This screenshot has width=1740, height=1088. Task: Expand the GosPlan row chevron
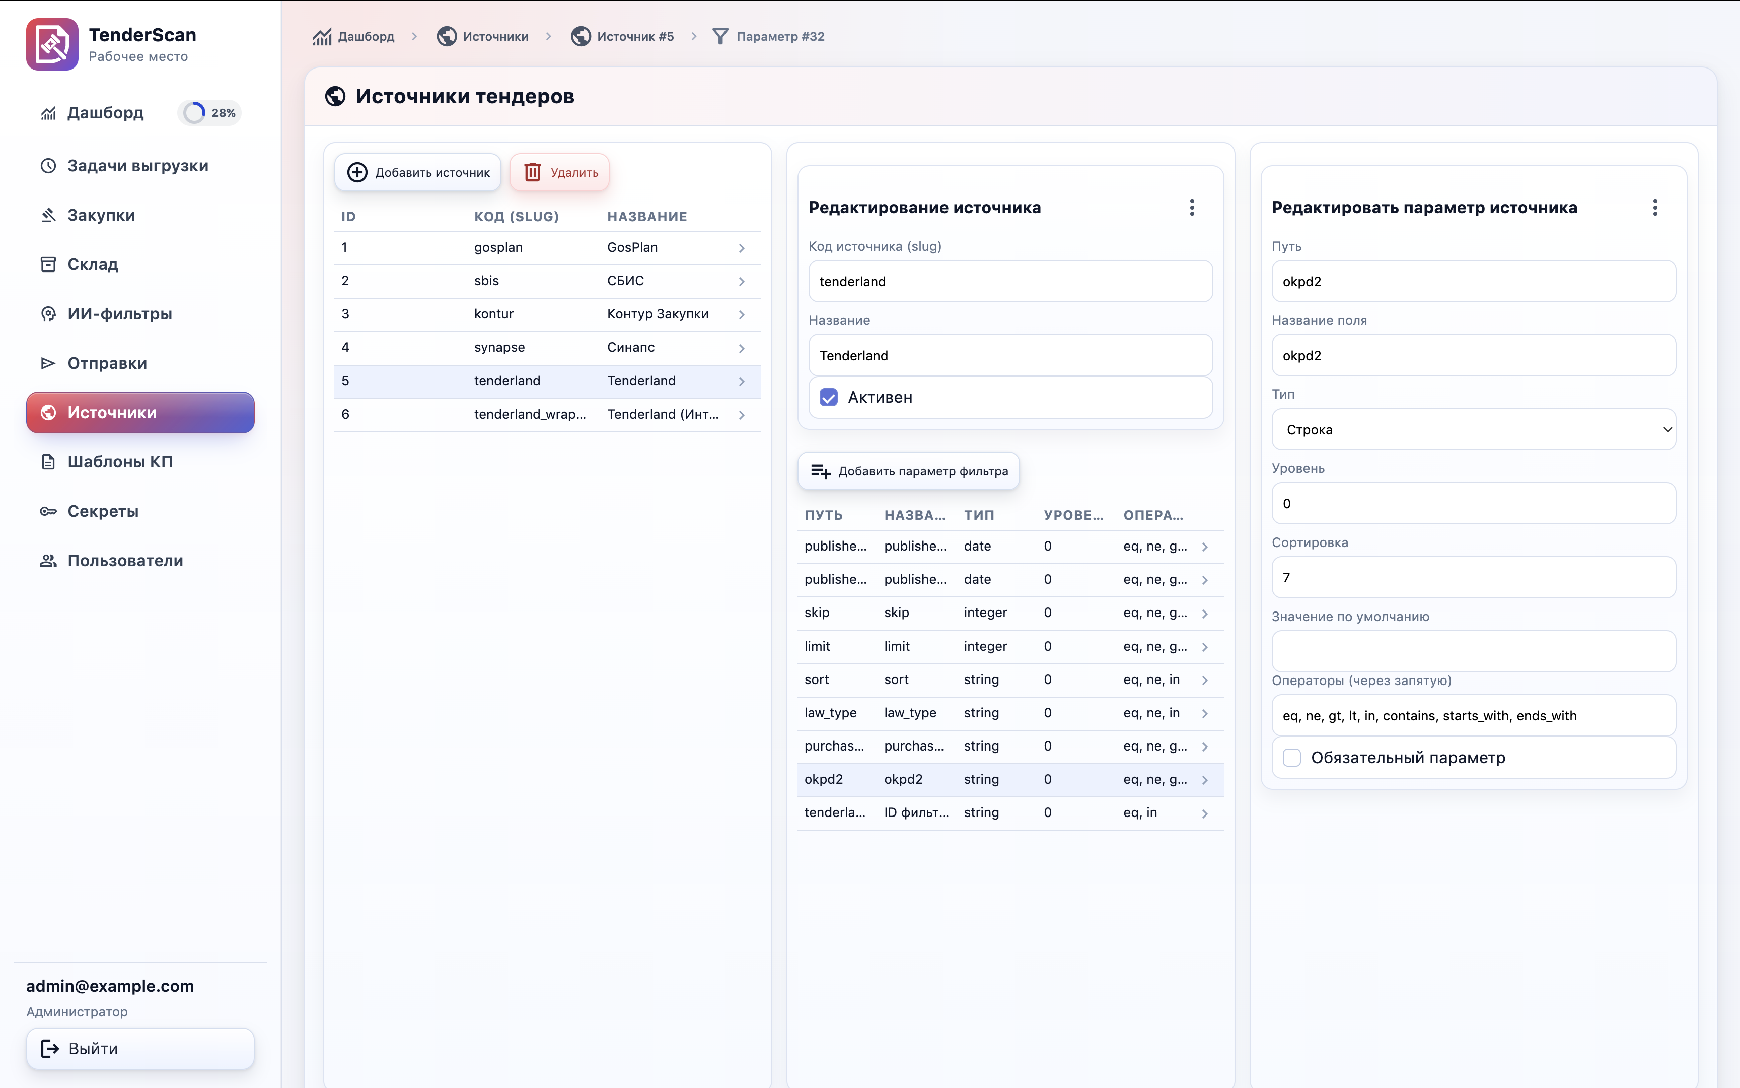741,248
